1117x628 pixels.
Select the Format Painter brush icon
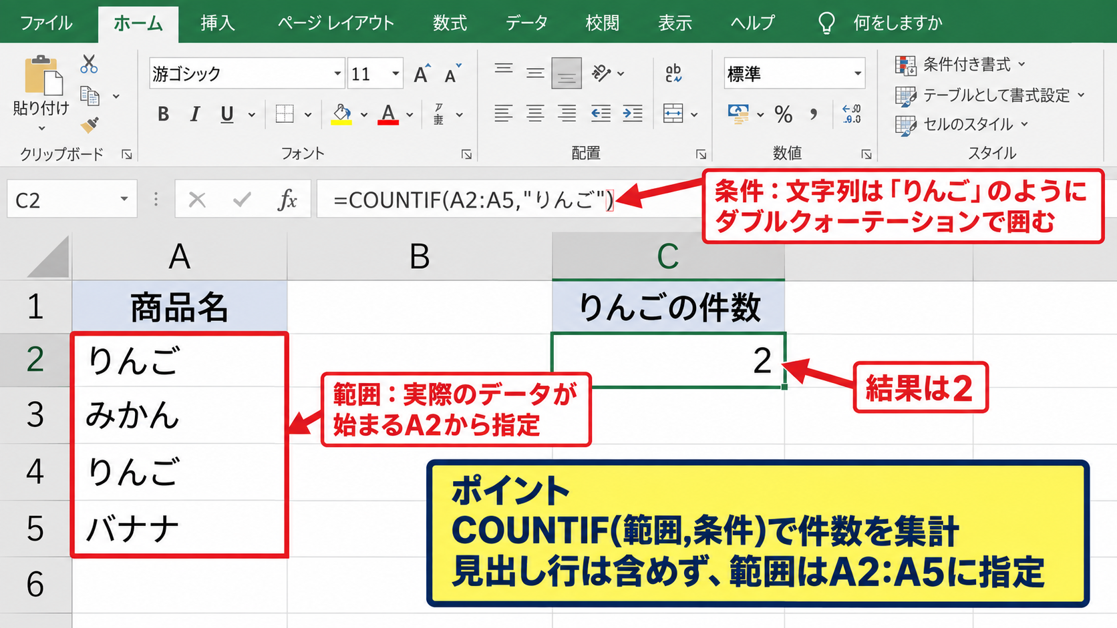pyautogui.click(x=90, y=125)
